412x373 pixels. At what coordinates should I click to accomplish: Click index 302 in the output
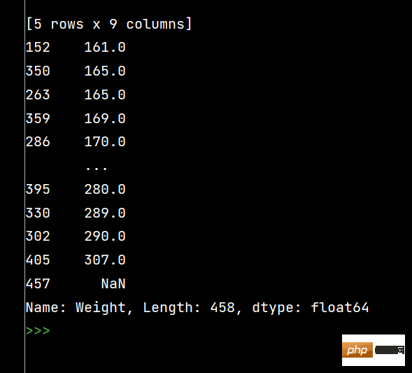[x=38, y=237]
